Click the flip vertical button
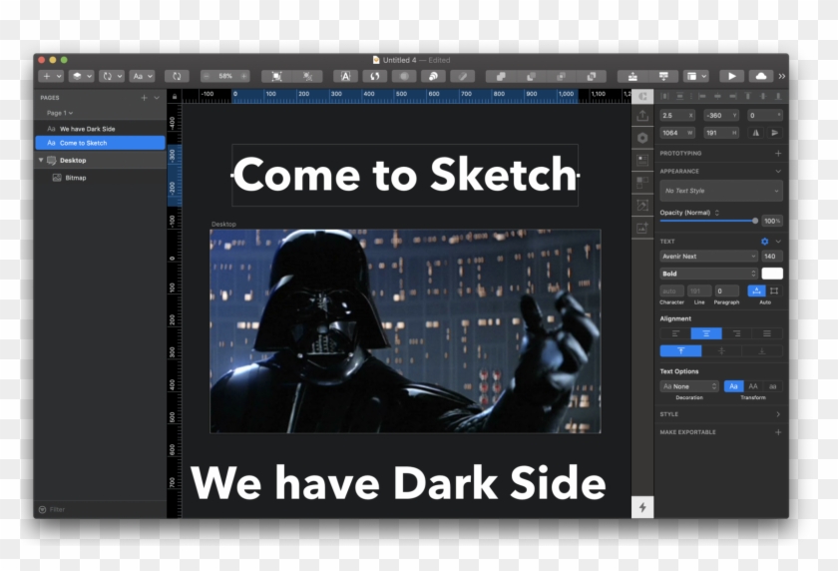Screen dimensions: 838x571 point(774,133)
